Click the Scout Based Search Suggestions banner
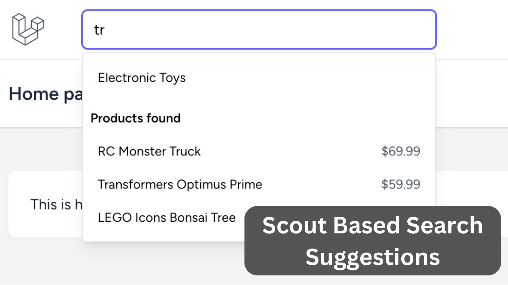508x285 pixels. pos(372,241)
